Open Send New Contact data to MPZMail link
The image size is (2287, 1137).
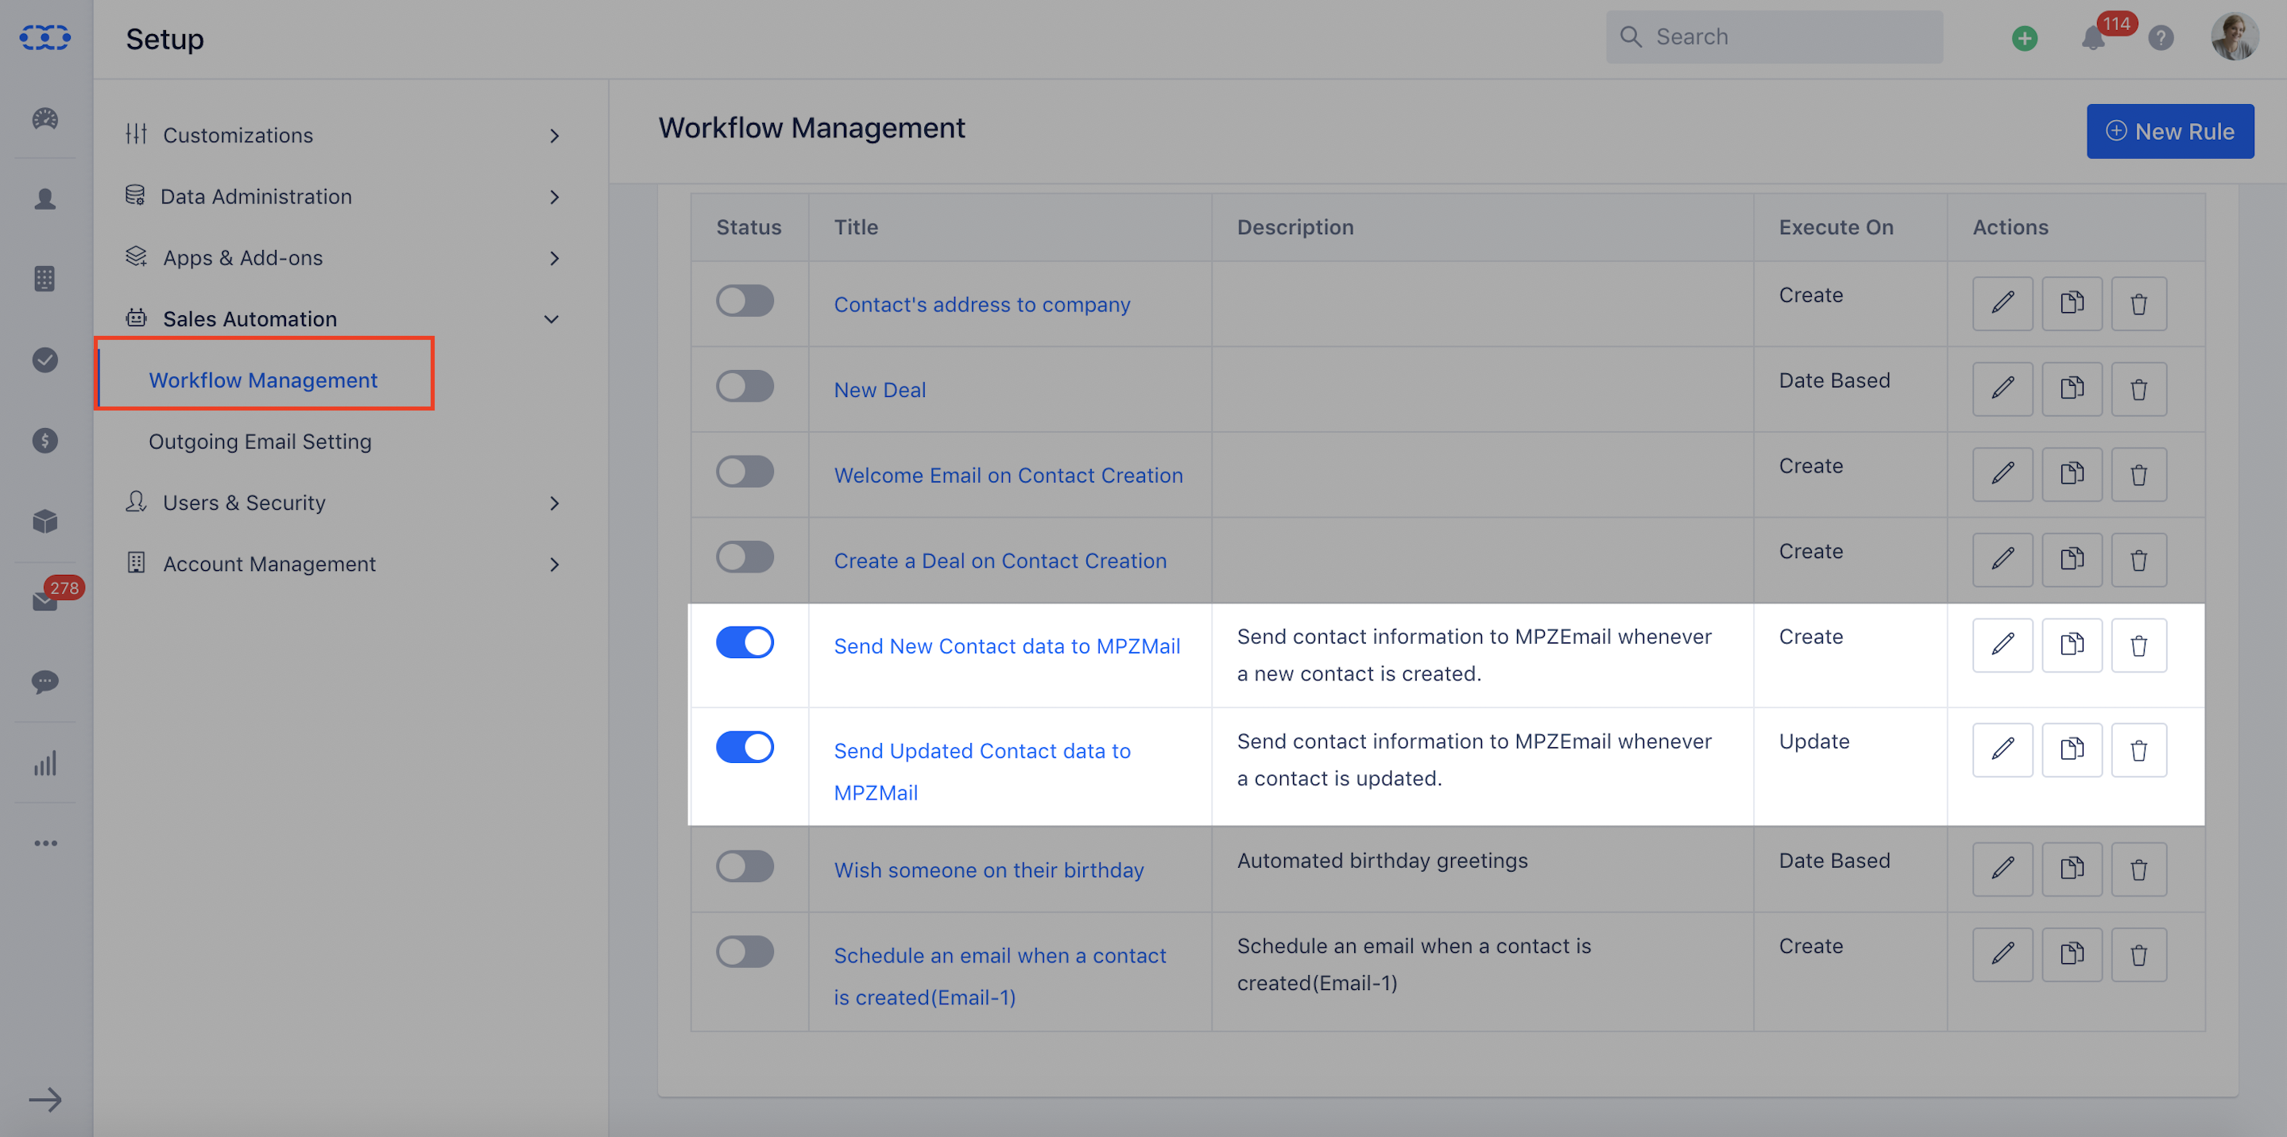[1007, 646]
